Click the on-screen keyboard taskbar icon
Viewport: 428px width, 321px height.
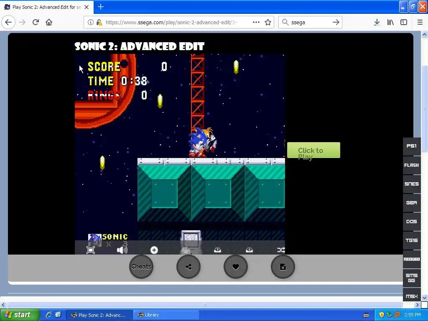(366, 315)
